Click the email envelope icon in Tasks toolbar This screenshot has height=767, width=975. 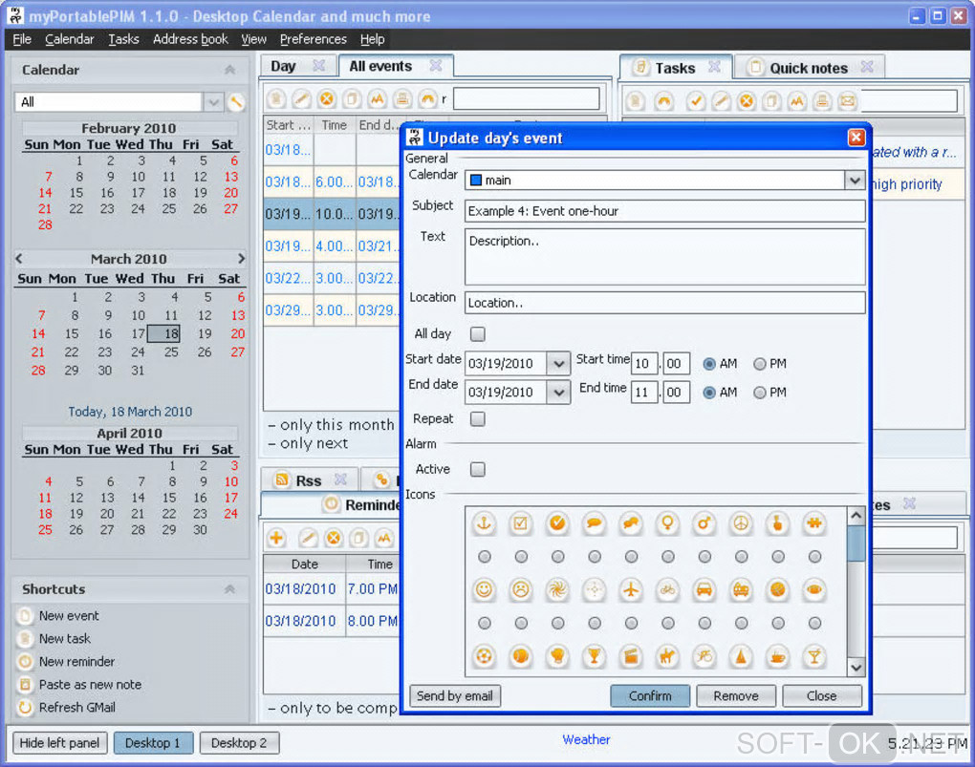click(847, 101)
